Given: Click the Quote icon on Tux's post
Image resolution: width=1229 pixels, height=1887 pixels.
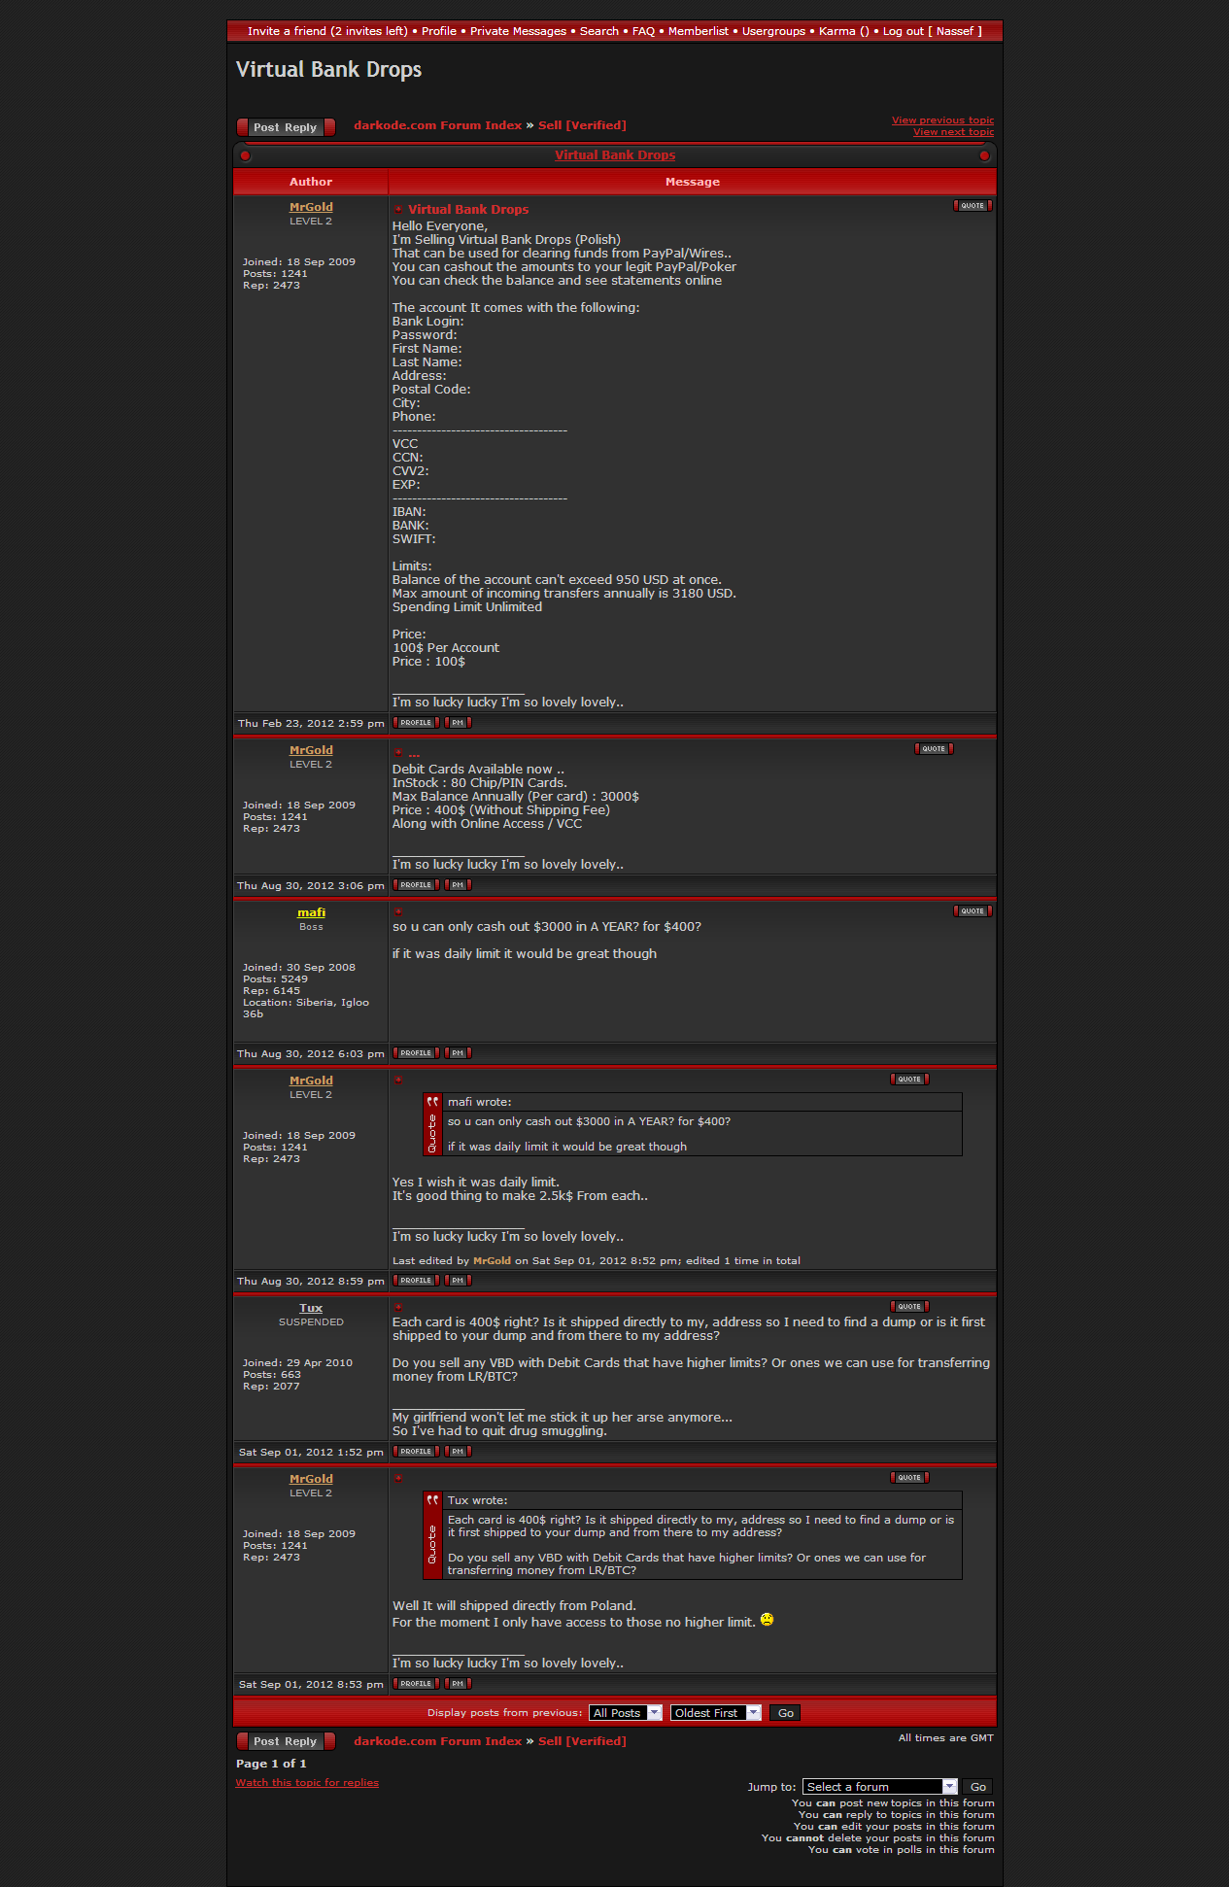Looking at the screenshot, I should coord(909,1307).
